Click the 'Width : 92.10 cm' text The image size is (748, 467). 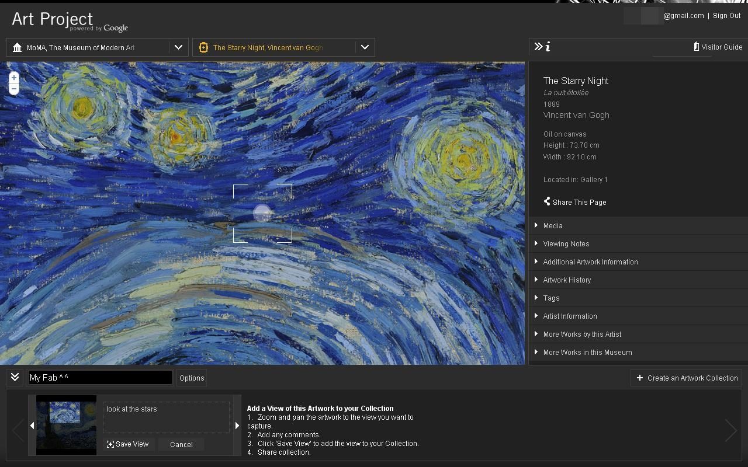pyautogui.click(x=570, y=157)
